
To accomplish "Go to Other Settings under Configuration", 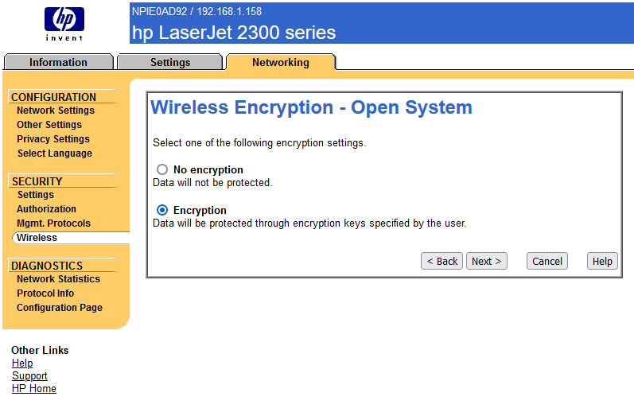I will point(49,125).
